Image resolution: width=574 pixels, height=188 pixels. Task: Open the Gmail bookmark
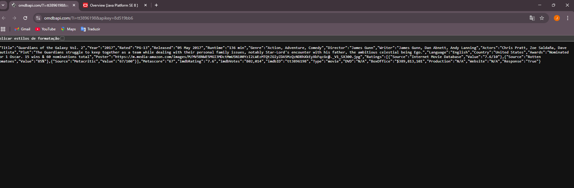pyautogui.click(x=23, y=29)
